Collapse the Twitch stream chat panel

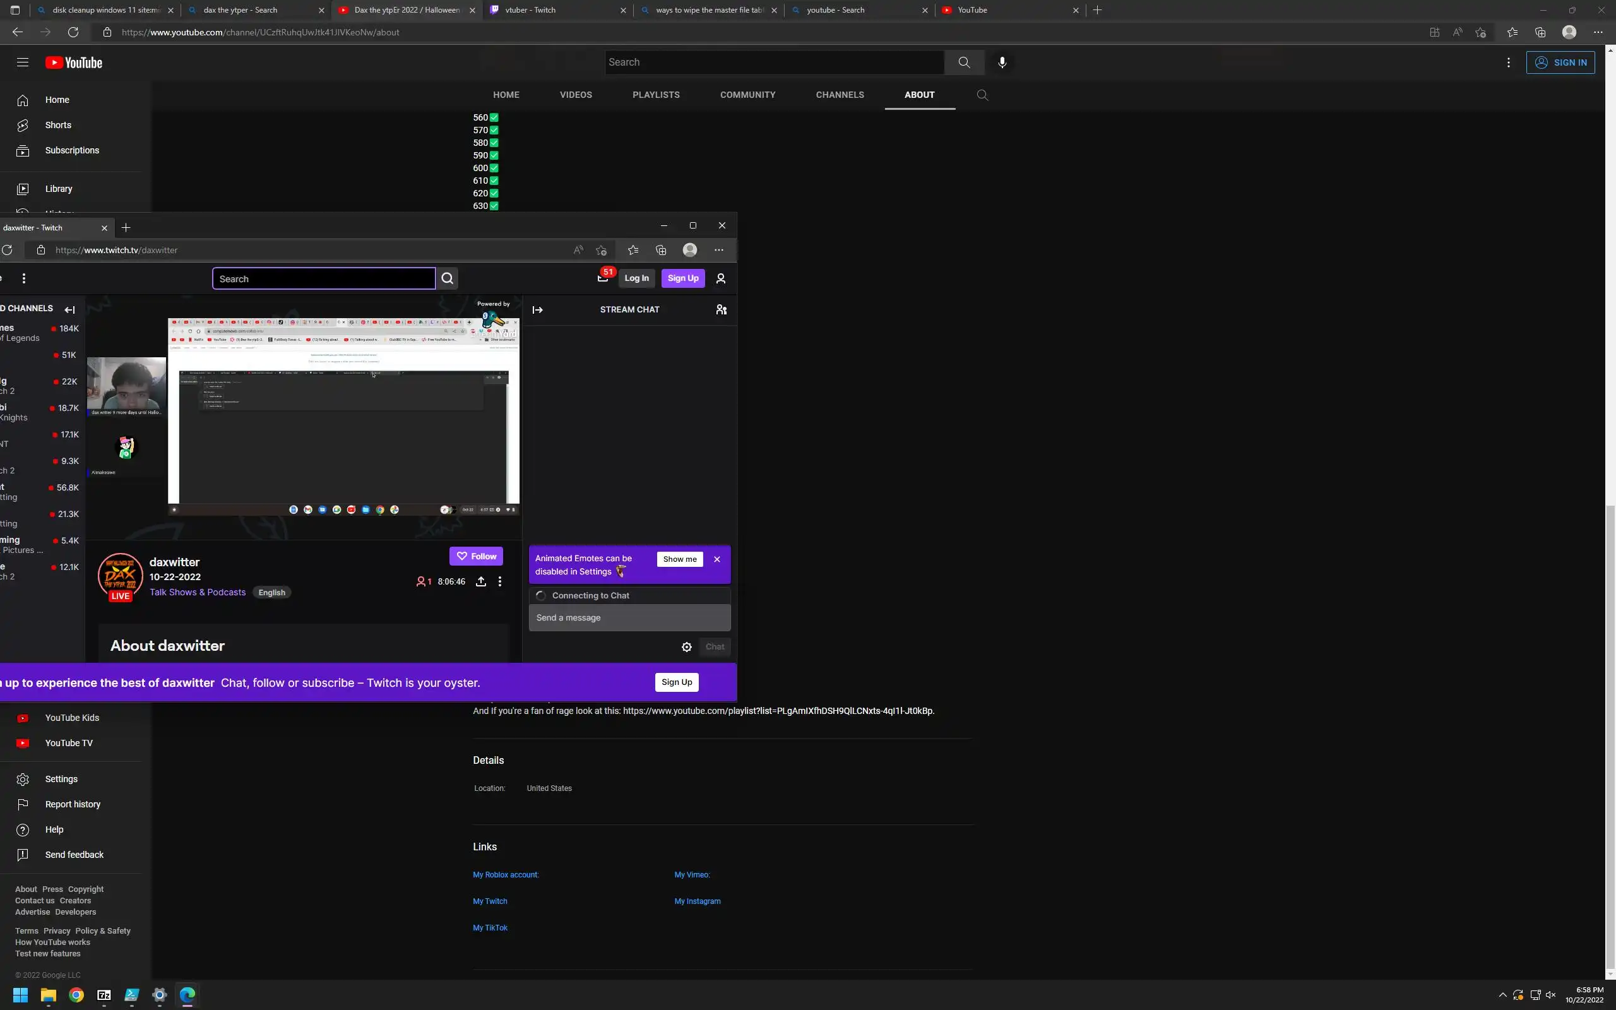coord(538,309)
